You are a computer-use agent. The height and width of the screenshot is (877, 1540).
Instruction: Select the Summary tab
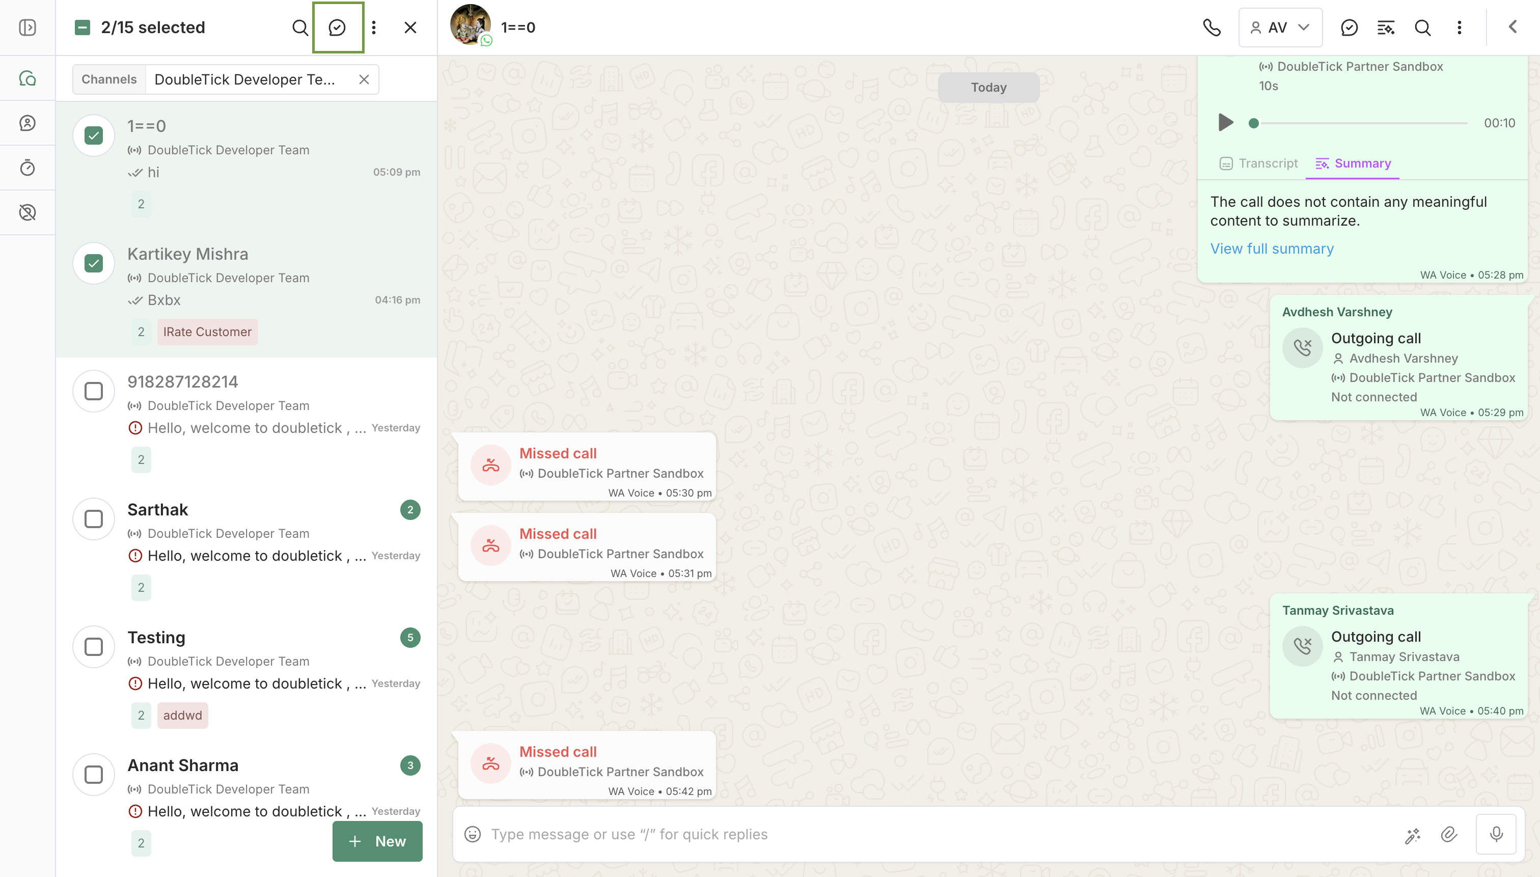click(x=1353, y=163)
